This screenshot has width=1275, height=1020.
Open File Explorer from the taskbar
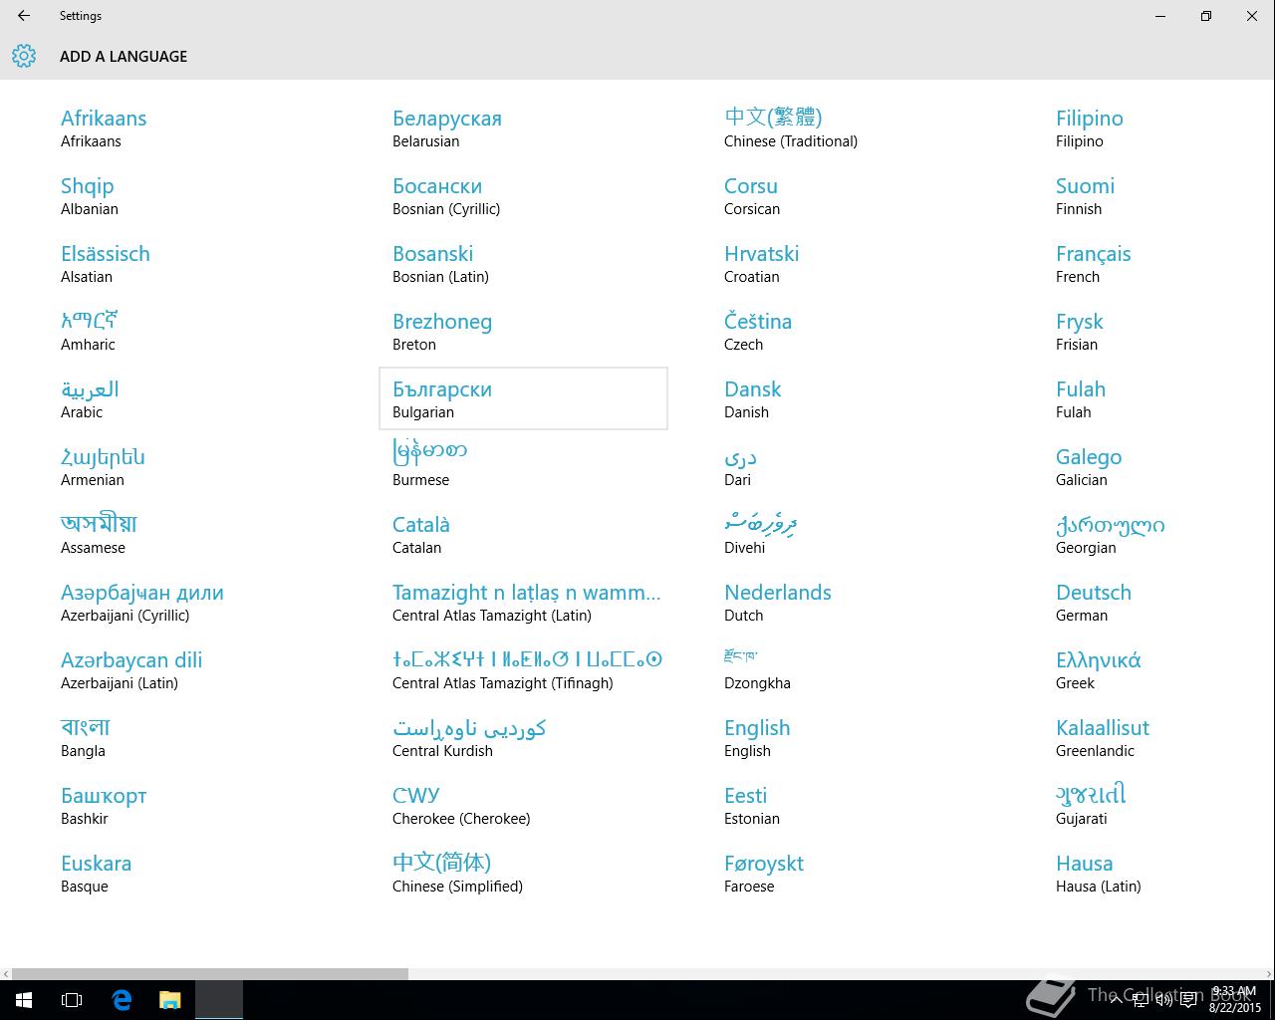(170, 1000)
